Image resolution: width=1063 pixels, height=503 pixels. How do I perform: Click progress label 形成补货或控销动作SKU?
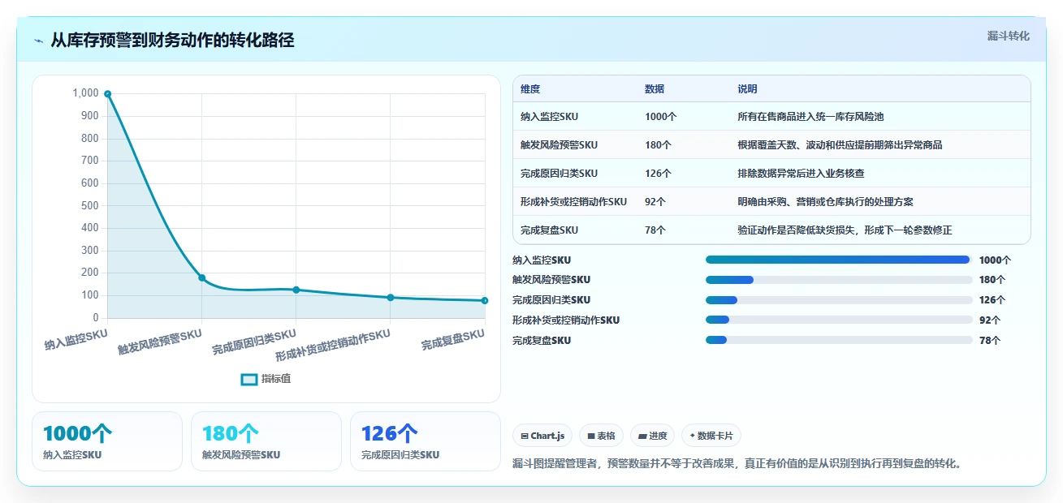click(x=566, y=320)
